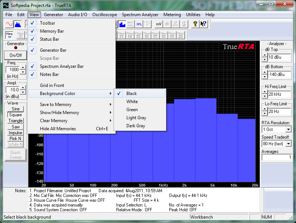Click the sine wave generator toolbar icon

9,24
